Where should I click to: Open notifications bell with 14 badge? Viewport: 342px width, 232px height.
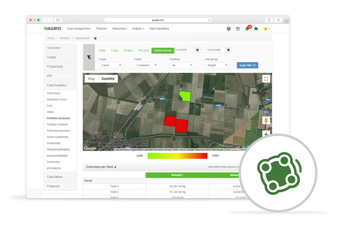(247, 29)
